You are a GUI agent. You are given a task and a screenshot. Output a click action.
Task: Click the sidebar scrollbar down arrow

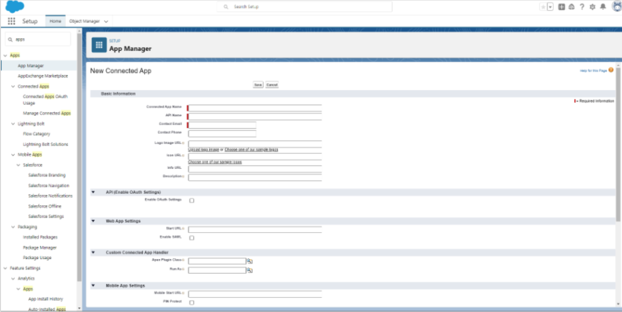pos(79,309)
